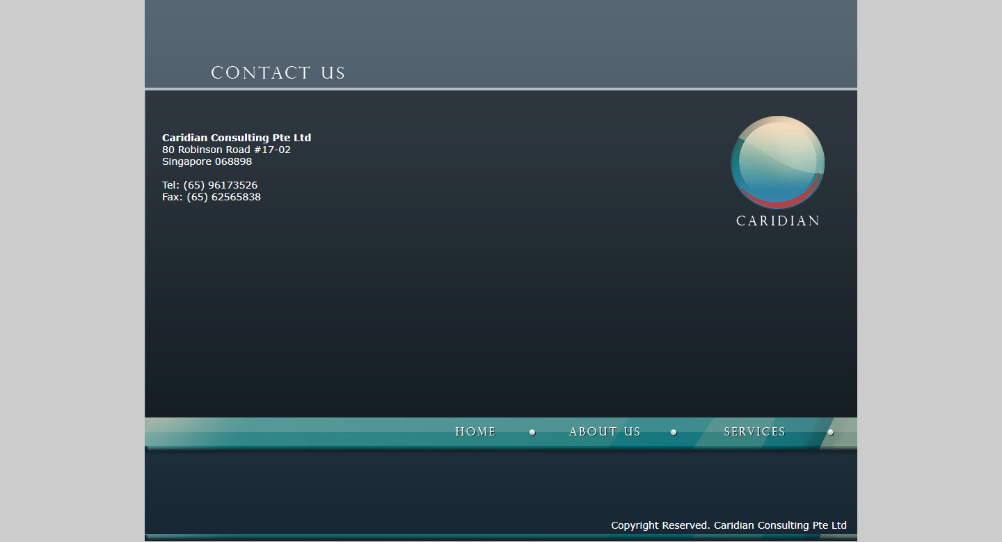Click the Fax number line

[212, 197]
